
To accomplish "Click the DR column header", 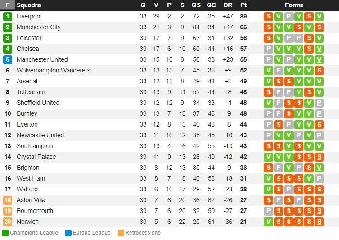I will coord(228,5).
